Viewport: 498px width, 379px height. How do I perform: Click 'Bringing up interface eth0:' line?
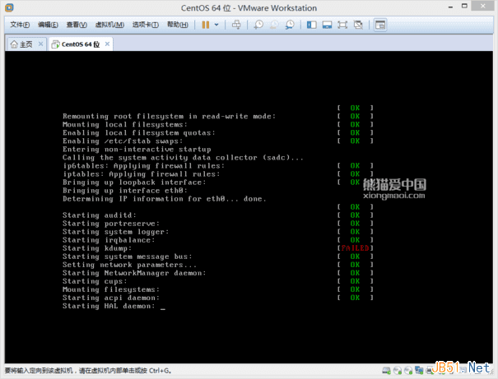point(125,191)
